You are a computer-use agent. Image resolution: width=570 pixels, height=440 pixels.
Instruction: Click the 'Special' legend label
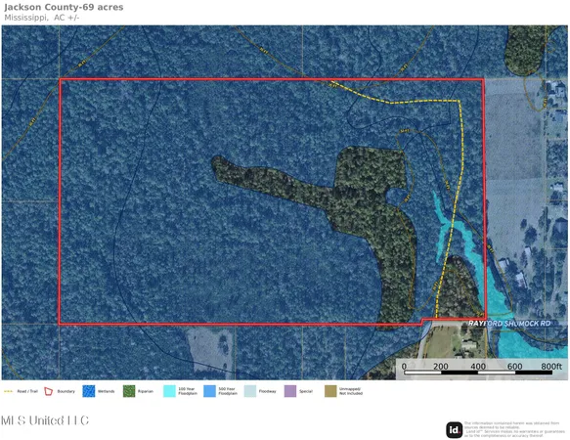point(306,392)
